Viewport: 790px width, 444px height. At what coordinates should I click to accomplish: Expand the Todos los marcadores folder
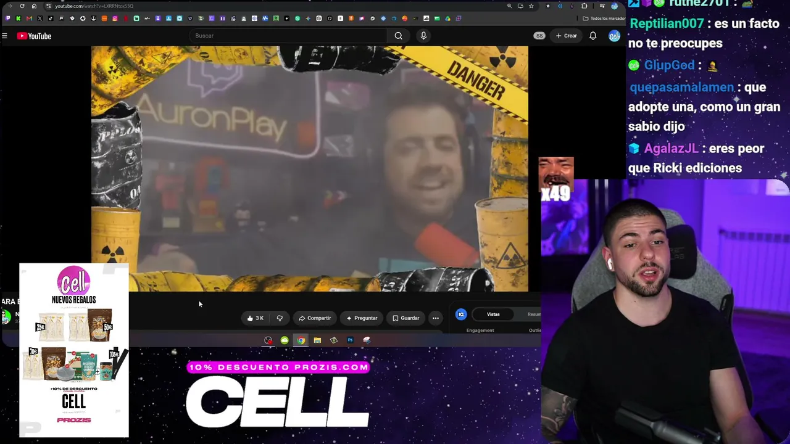coord(603,18)
